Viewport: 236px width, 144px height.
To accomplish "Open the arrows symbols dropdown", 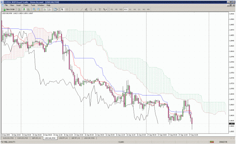I will pos(105,9).
